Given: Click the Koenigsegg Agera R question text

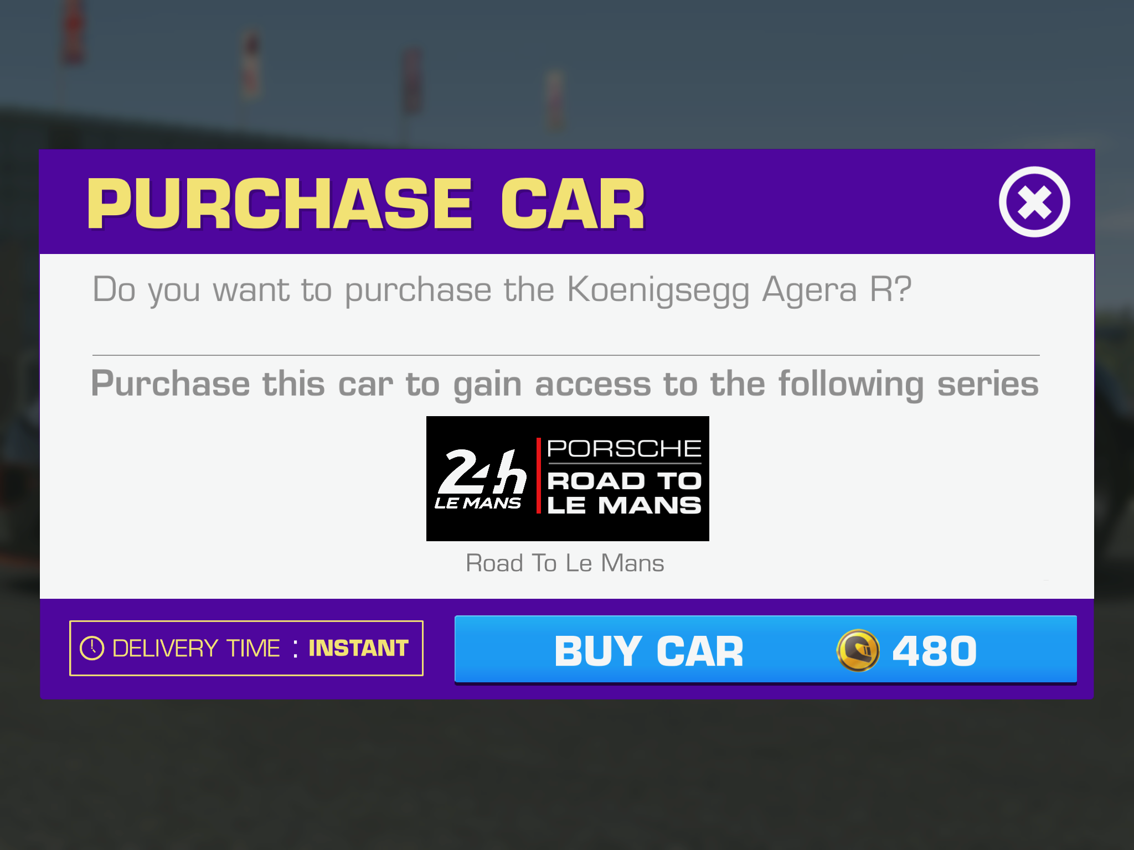Looking at the screenshot, I should pos(502,290).
